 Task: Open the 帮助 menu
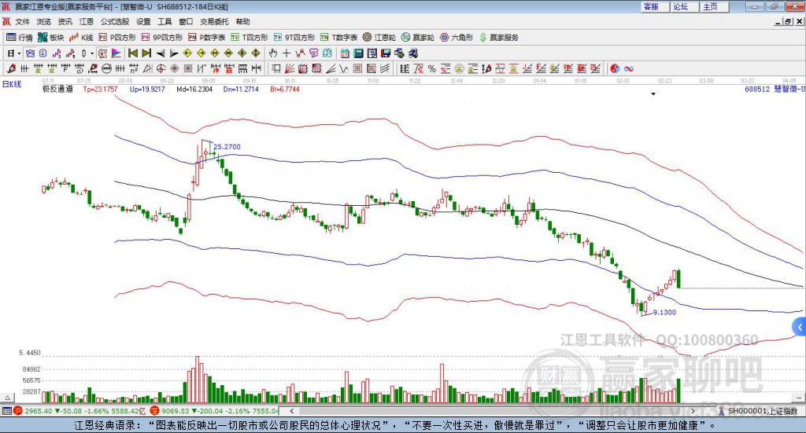pyautogui.click(x=242, y=21)
